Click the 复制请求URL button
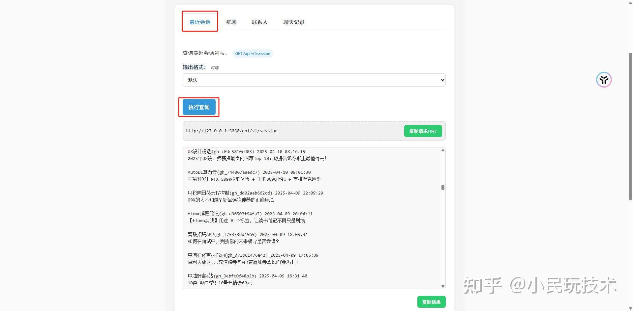633x311 pixels. tap(423, 131)
